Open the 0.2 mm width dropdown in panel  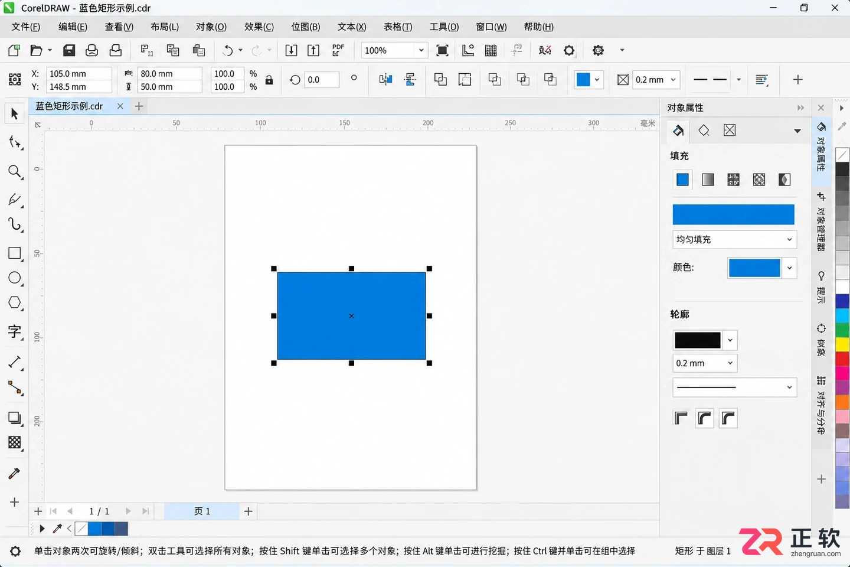(730, 363)
